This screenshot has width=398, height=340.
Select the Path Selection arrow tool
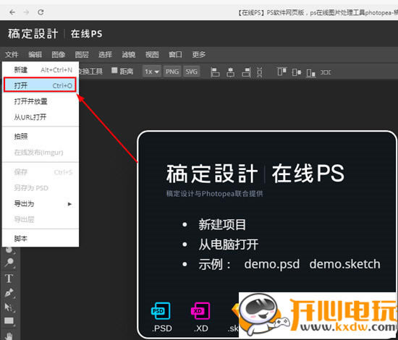[9, 307]
